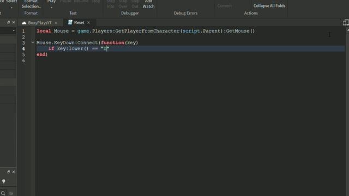Click 'Mouse.KeyDown' on line 3
Viewport: 349px width, 196px height.
point(55,42)
